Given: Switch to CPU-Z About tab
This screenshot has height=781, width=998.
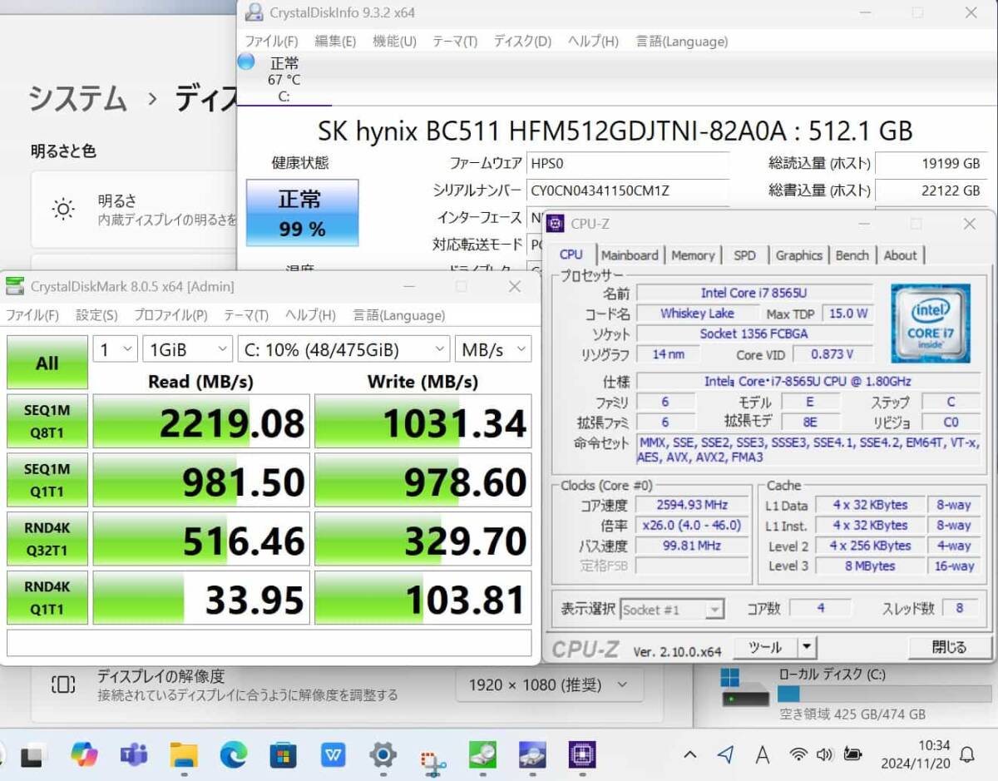Looking at the screenshot, I should pyautogui.click(x=900, y=255).
